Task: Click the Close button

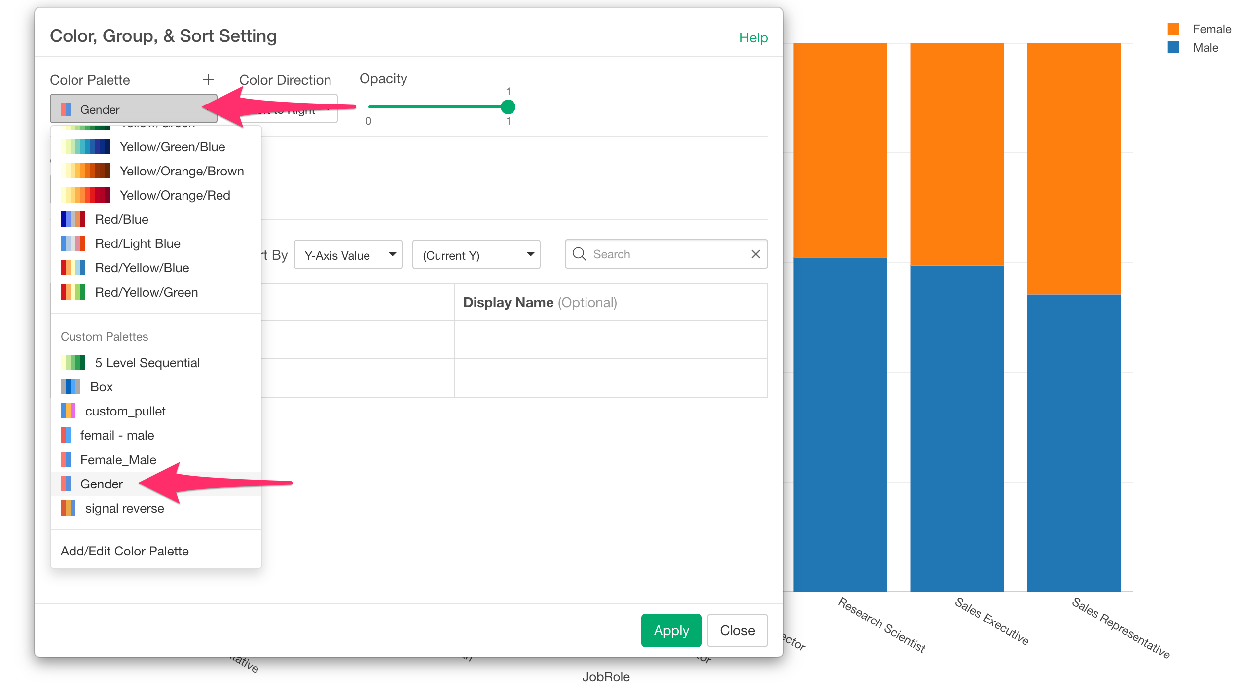Action: [x=737, y=630]
